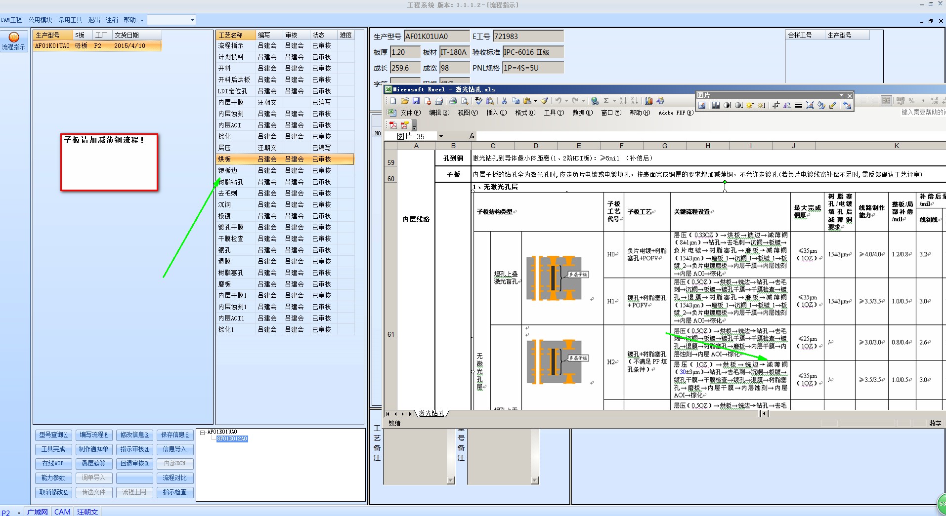Screen dimensions: 946x516
Task: Open Excel Print Preview icon
Action: point(465,101)
